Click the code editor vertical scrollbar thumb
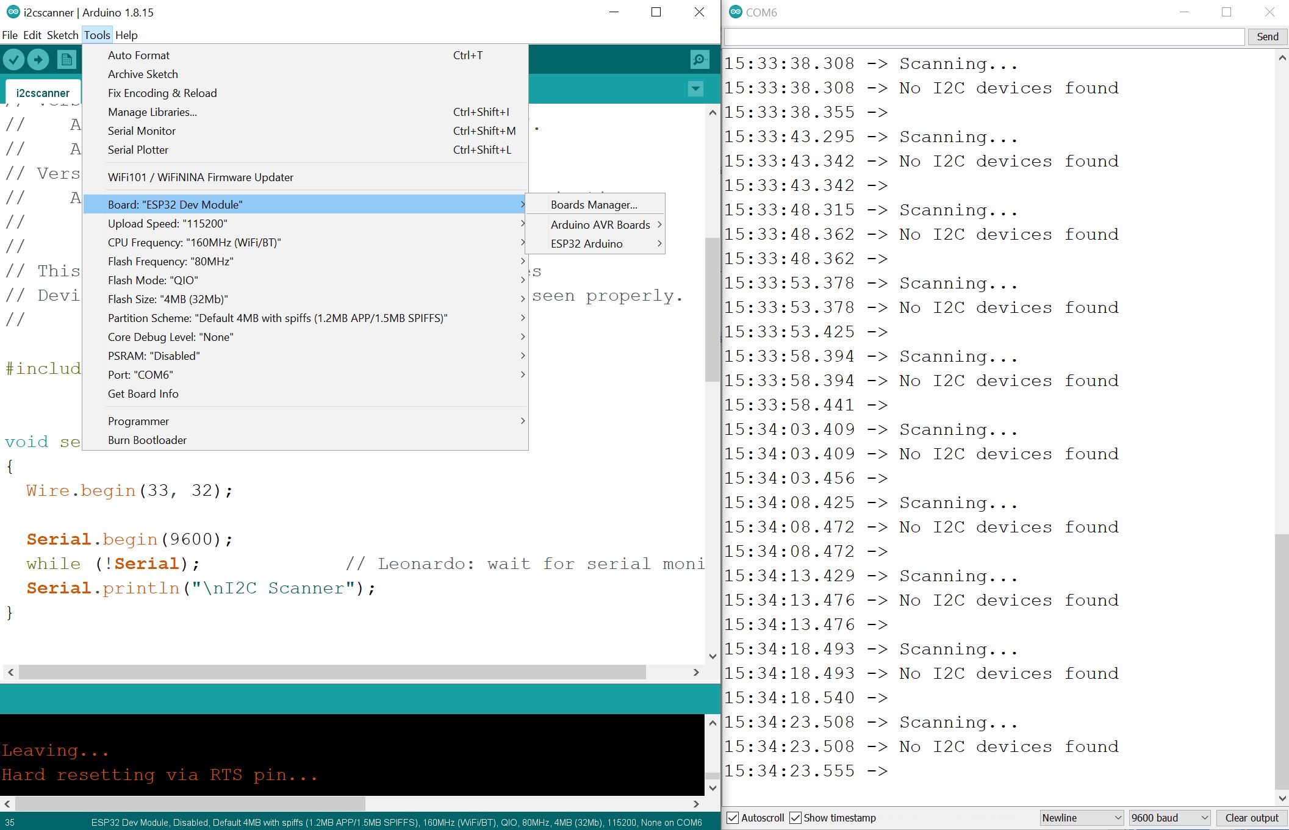Image resolution: width=1289 pixels, height=830 pixels. 712,310
